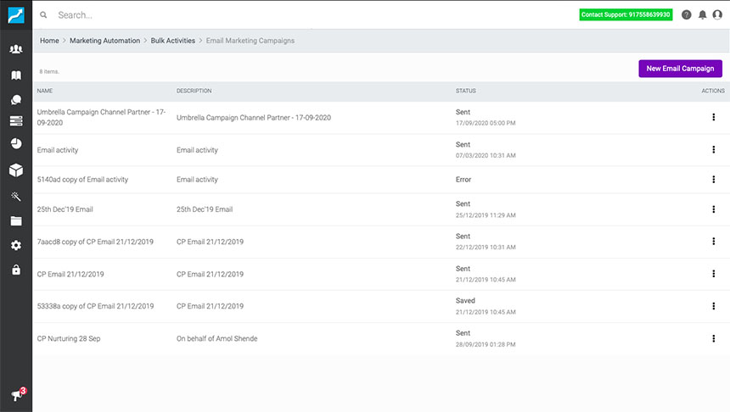Expand actions menu for CP Nurturing 28 Sep
This screenshot has height=412, width=730.
713,338
